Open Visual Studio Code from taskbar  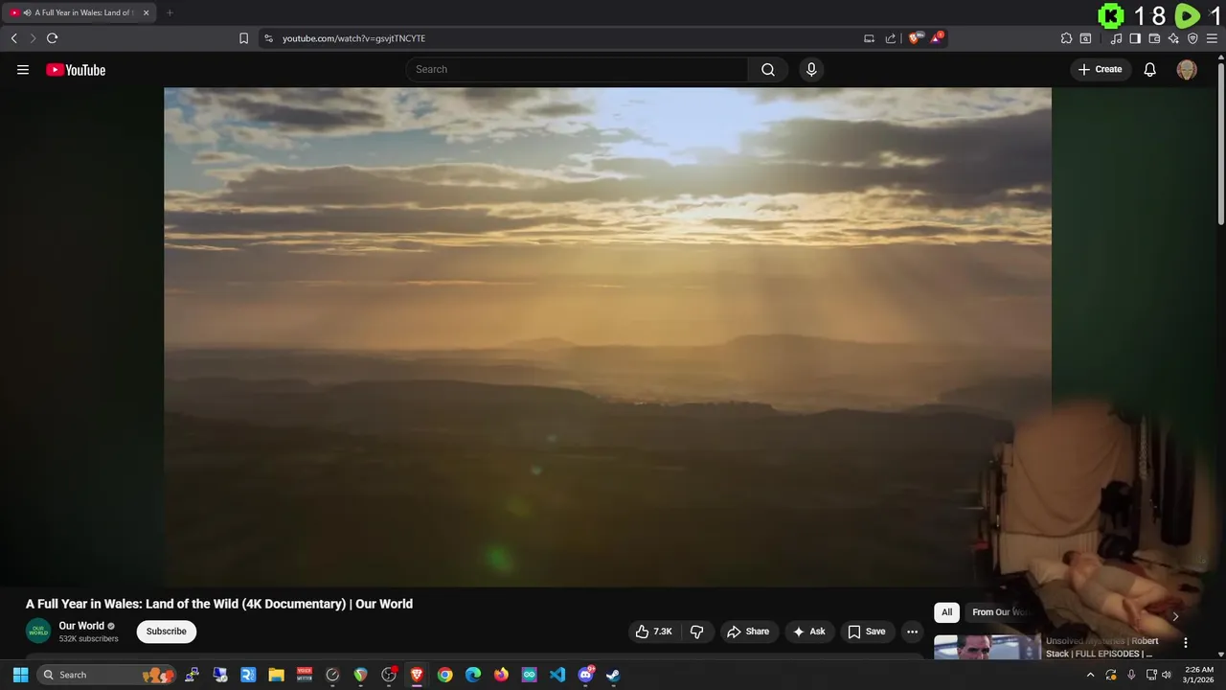coord(557,675)
